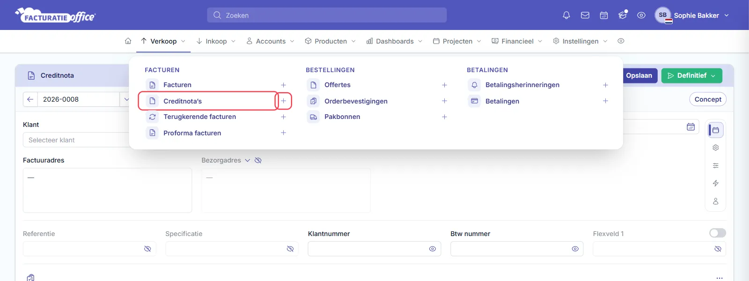The width and height of the screenshot is (749, 281).
Task: Click the eye icon after Instellingen
Action: coord(621,41)
